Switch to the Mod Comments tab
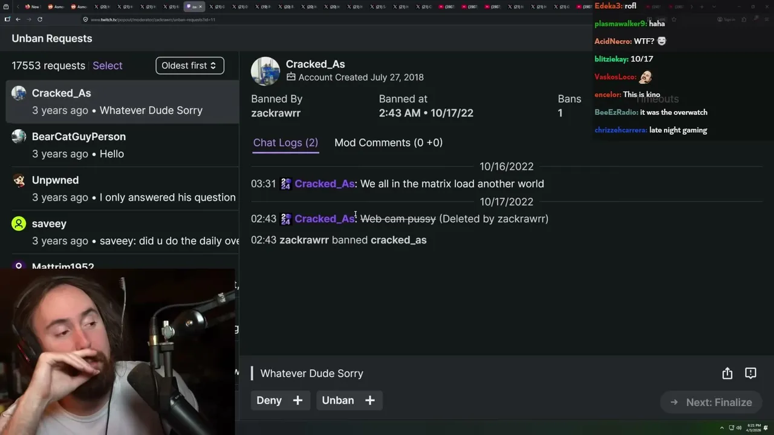774x435 pixels. (388, 143)
